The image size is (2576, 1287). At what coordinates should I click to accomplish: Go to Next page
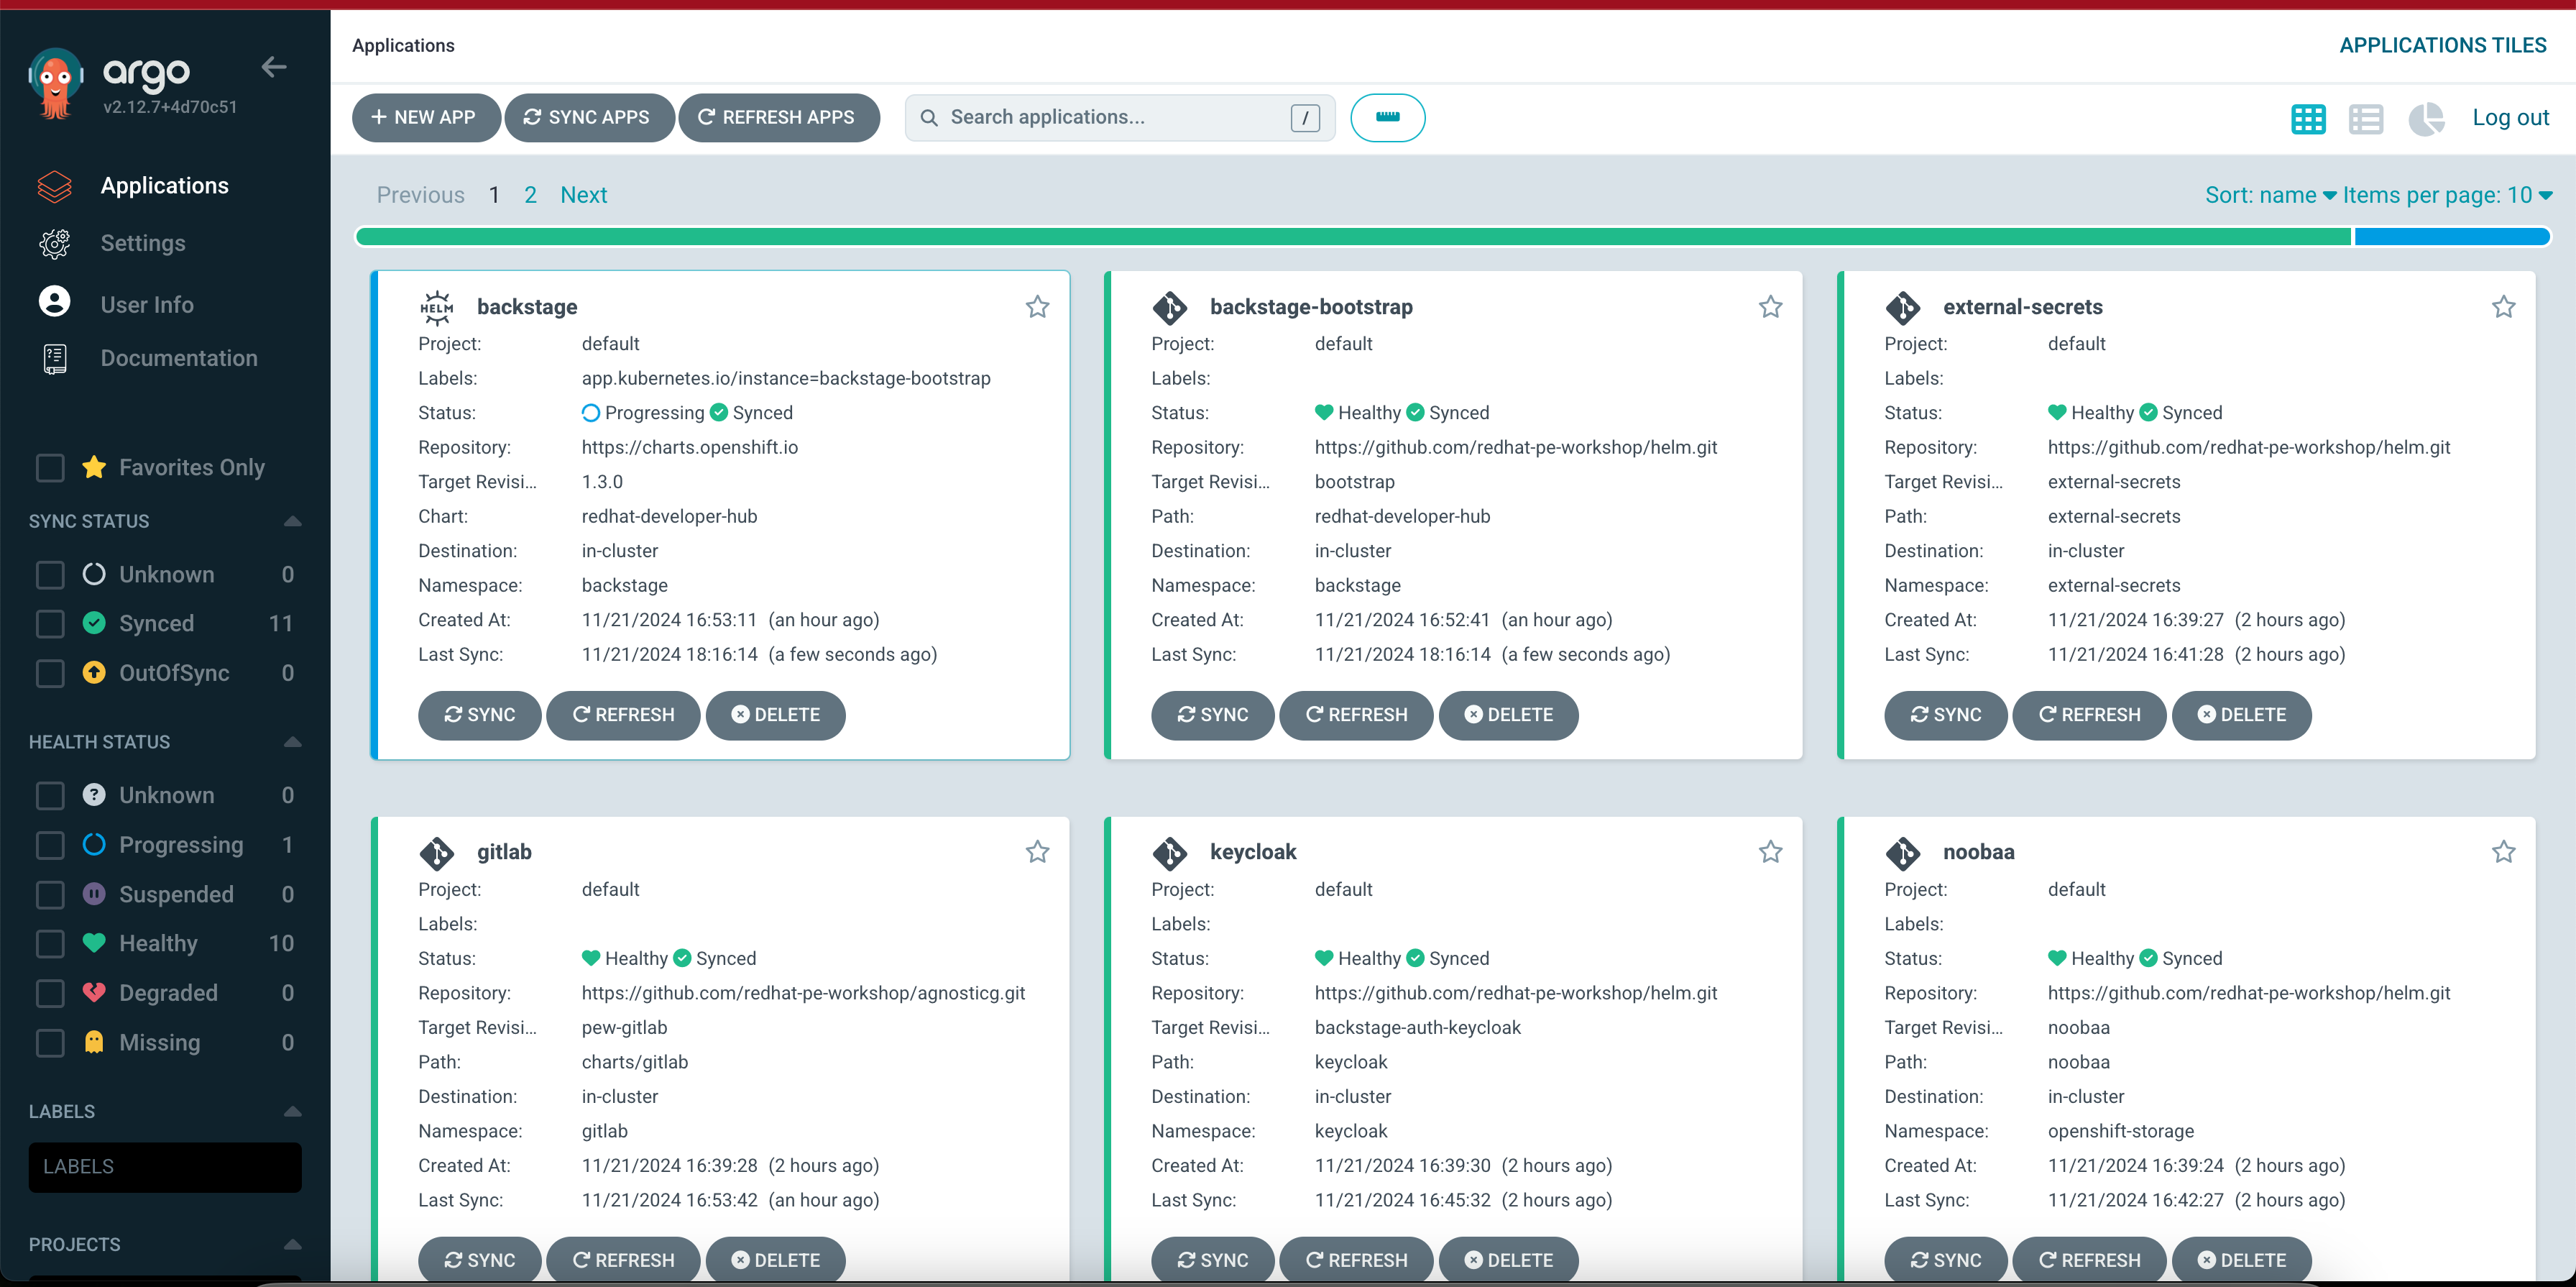[x=583, y=196]
